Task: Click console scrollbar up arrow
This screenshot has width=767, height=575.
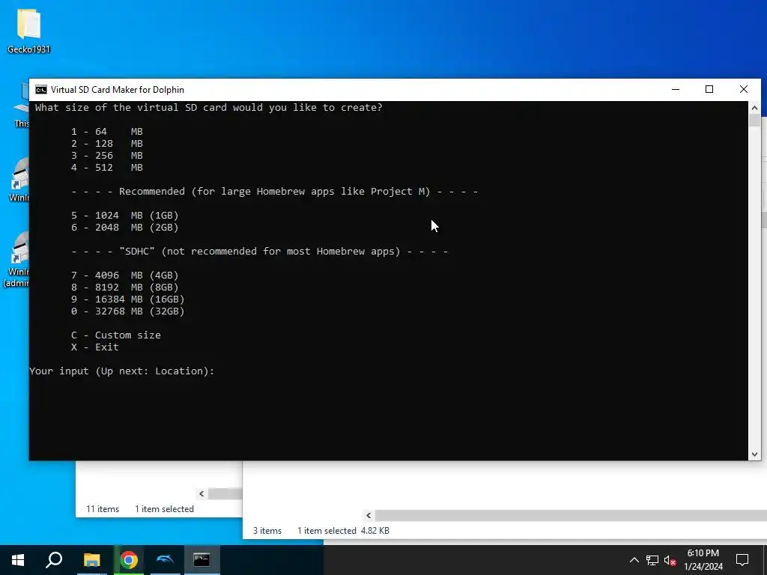Action: (x=754, y=108)
